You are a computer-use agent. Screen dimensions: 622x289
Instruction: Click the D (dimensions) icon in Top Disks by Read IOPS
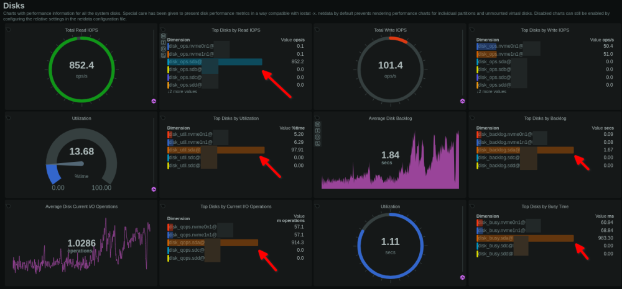click(x=163, y=48)
